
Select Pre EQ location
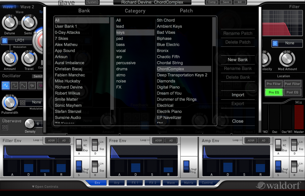coord(274,92)
